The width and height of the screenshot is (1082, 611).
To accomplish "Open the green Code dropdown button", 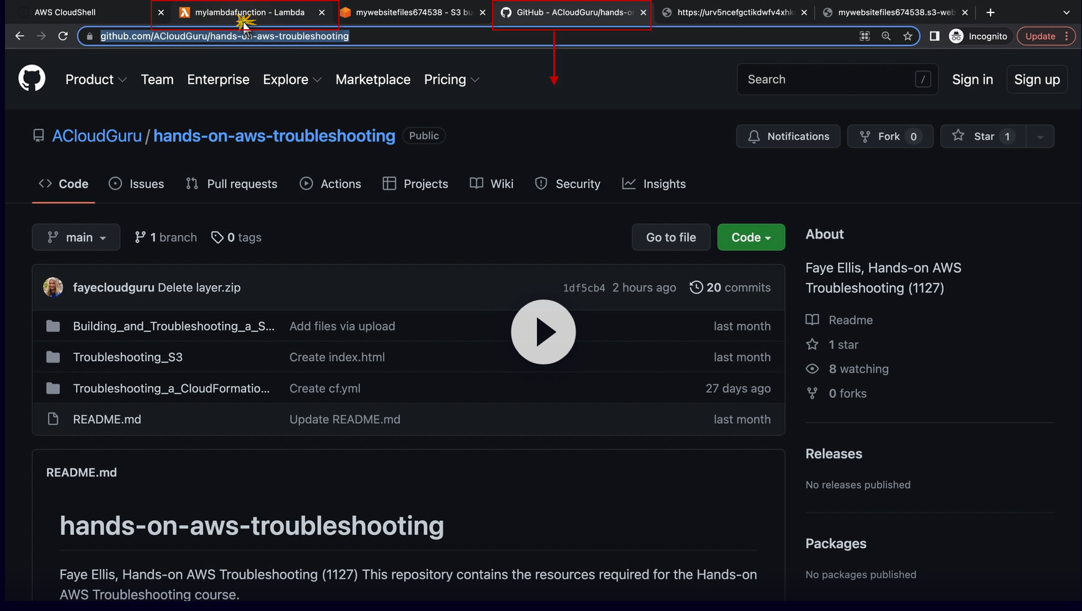I will click(x=751, y=237).
